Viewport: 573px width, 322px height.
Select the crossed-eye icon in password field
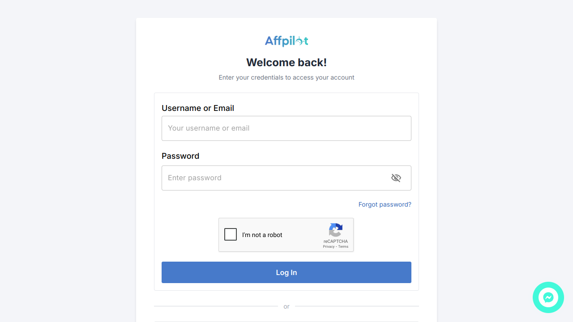396,178
